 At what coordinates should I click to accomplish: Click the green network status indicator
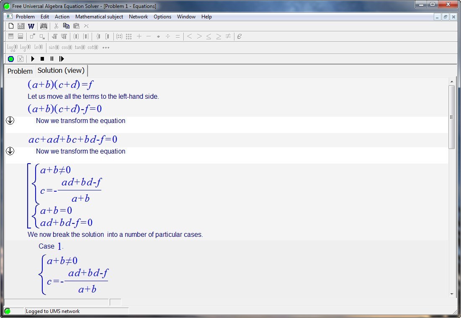8,311
